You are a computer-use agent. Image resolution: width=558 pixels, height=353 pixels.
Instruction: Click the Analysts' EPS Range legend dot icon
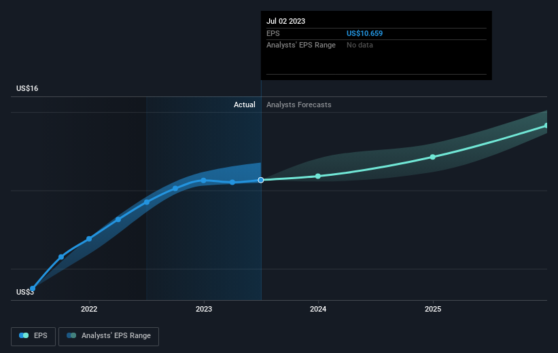(x=71, y=335)
